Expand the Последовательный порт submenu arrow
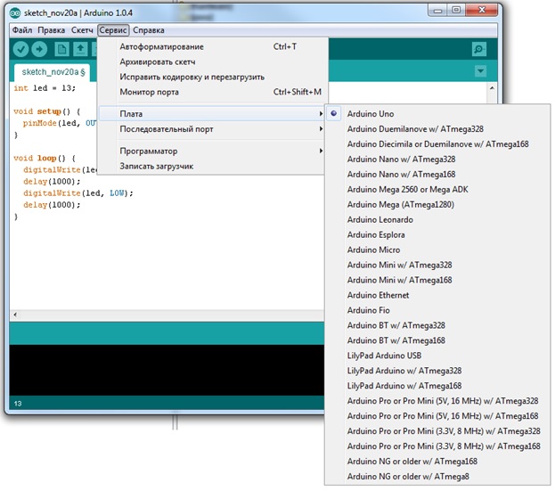 [321, 129]
